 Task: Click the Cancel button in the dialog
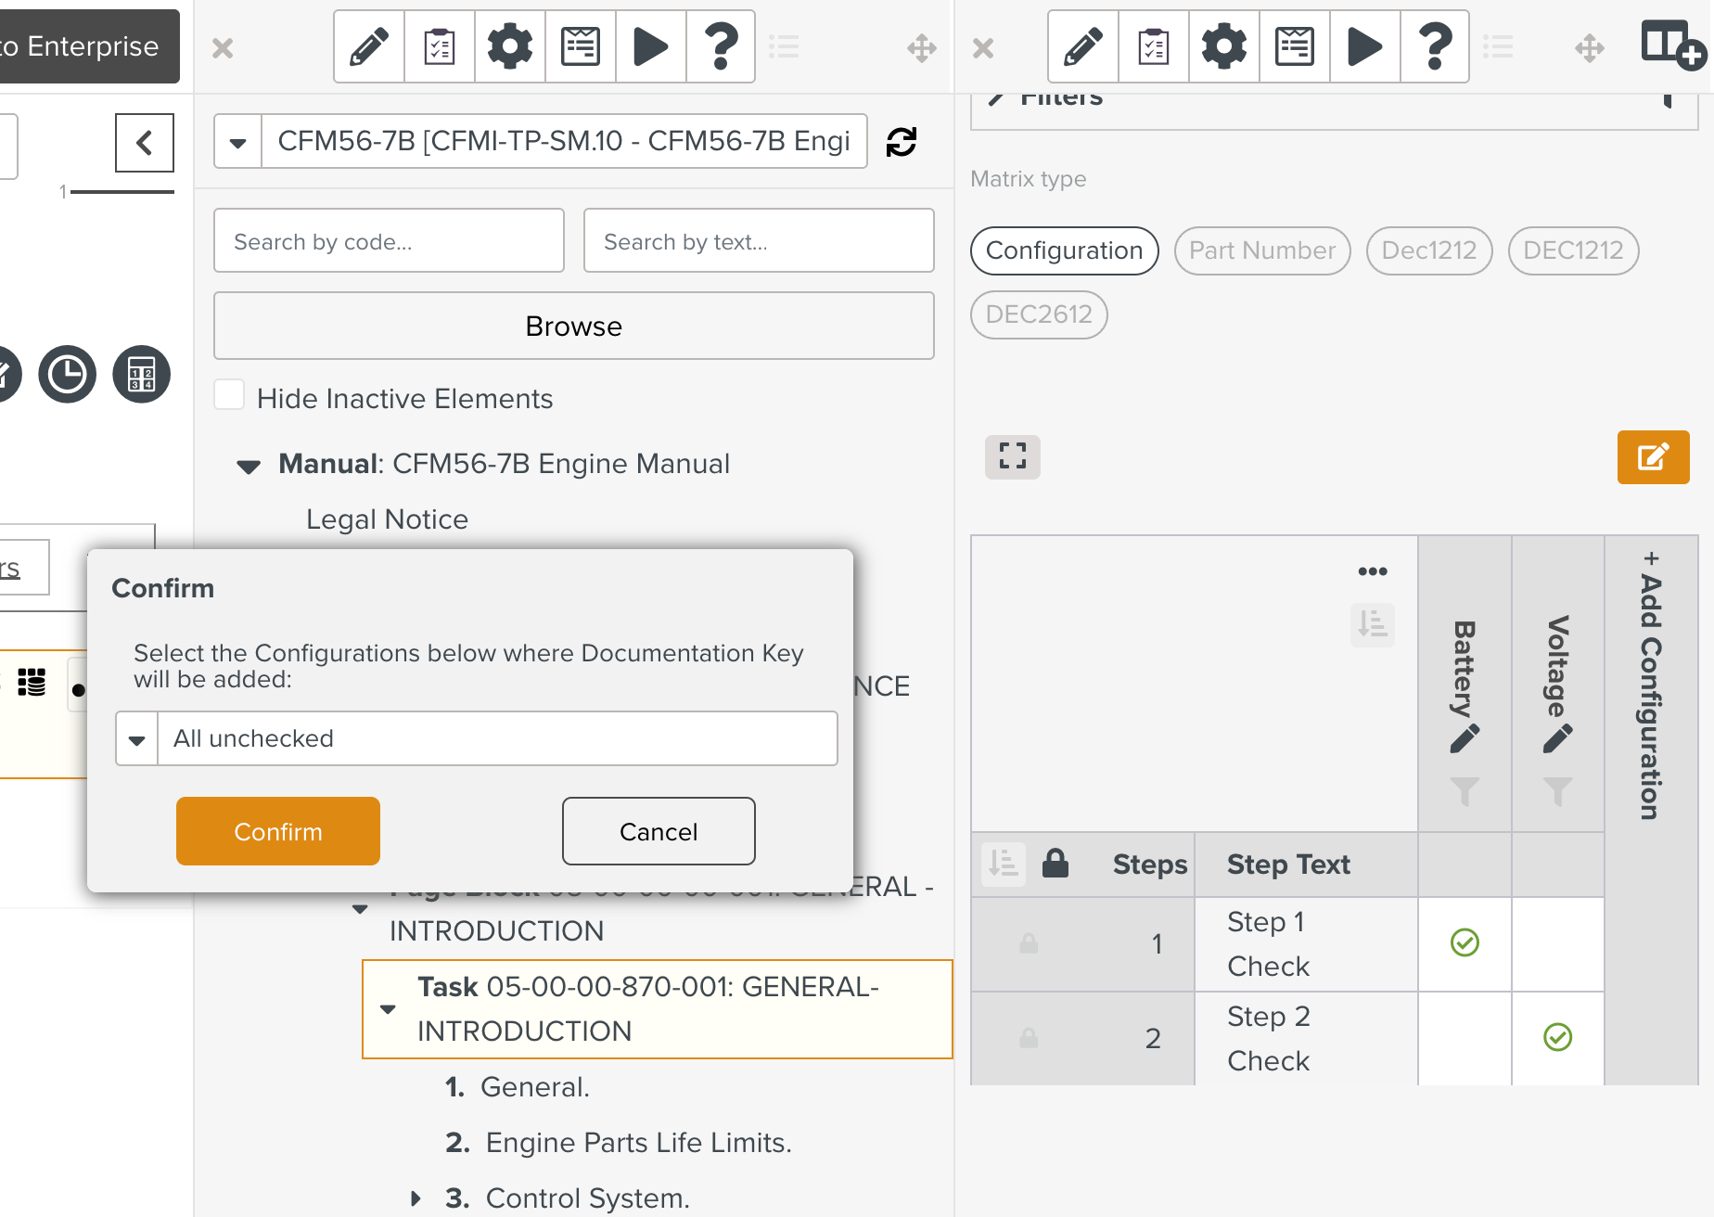[x=658, y=831]
